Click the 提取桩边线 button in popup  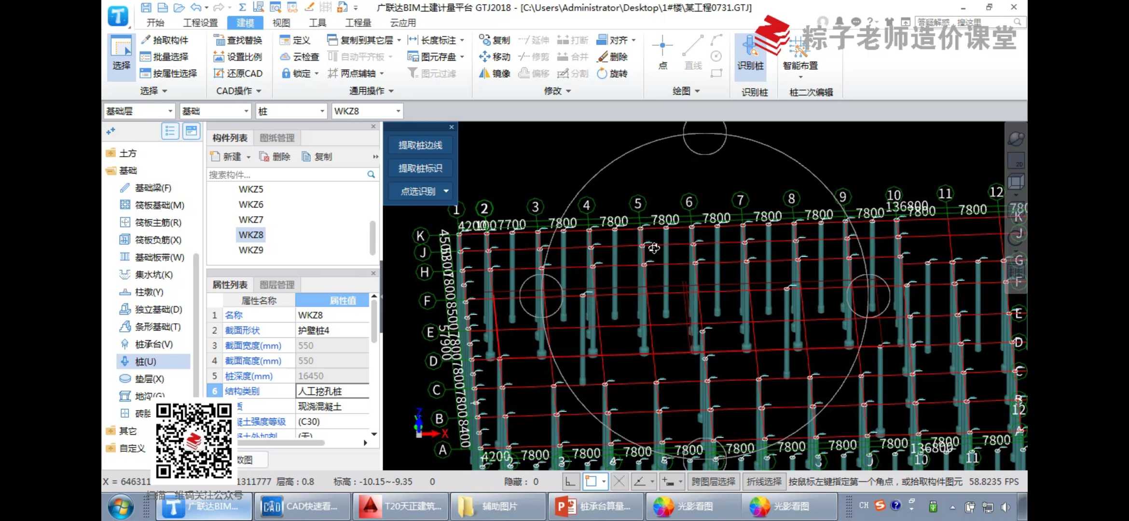(420, 144)
